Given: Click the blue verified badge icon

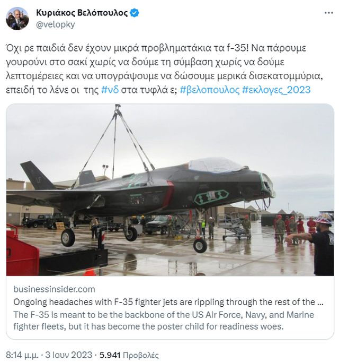Looking at the screenshot, I should pos(135,13).
